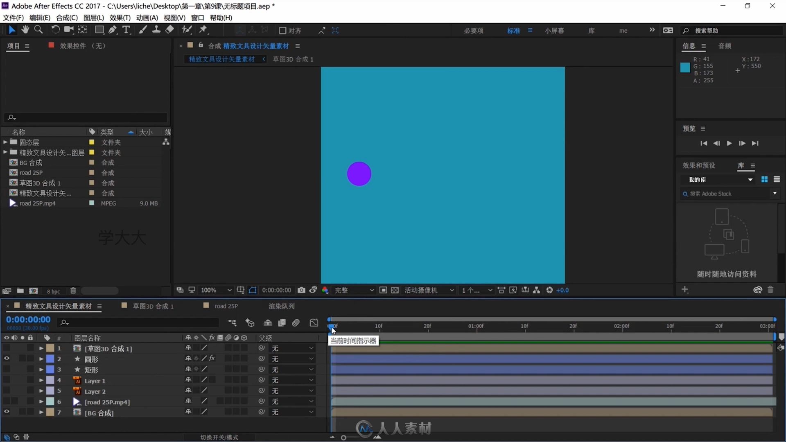Select the Rectangle shape tool

(99, 29)
